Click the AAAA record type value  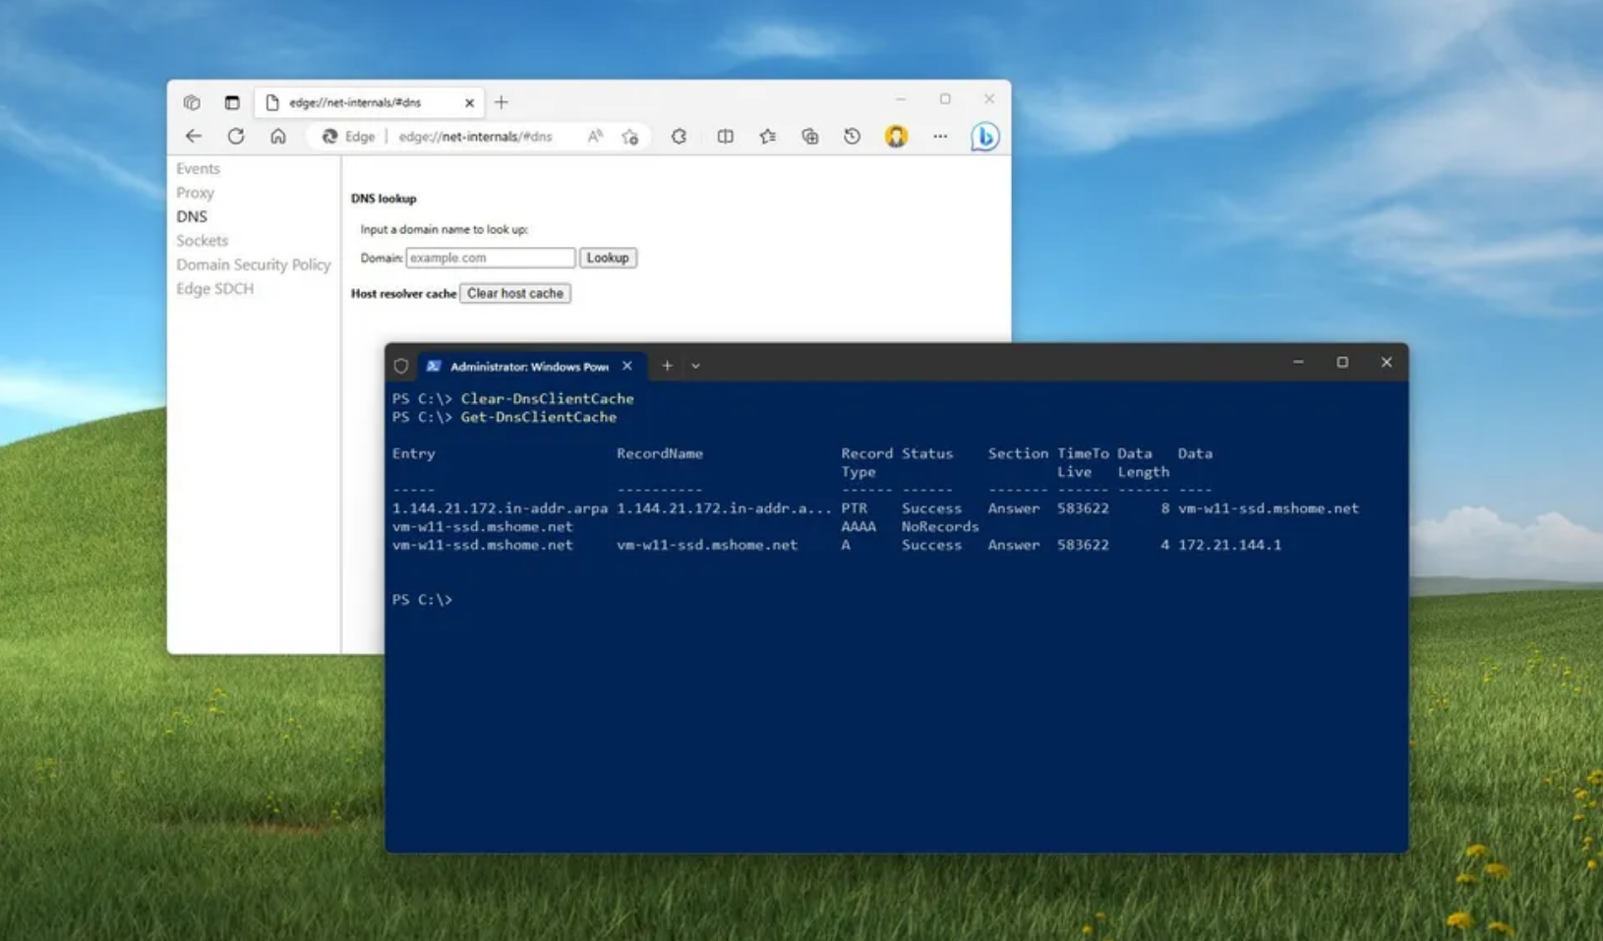[858, 527]
